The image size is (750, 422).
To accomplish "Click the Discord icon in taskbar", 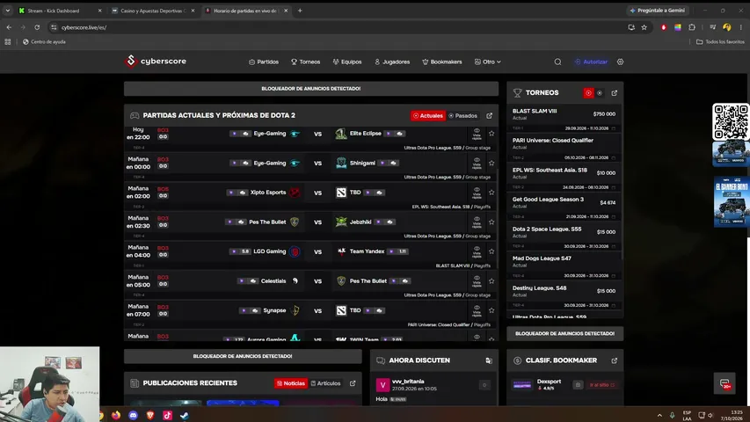I will click(x=133, y=415).
